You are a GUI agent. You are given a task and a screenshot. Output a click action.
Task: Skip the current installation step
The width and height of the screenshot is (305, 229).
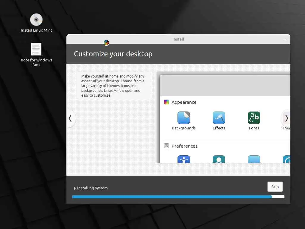pyautogui.click(x=275, y=187)
